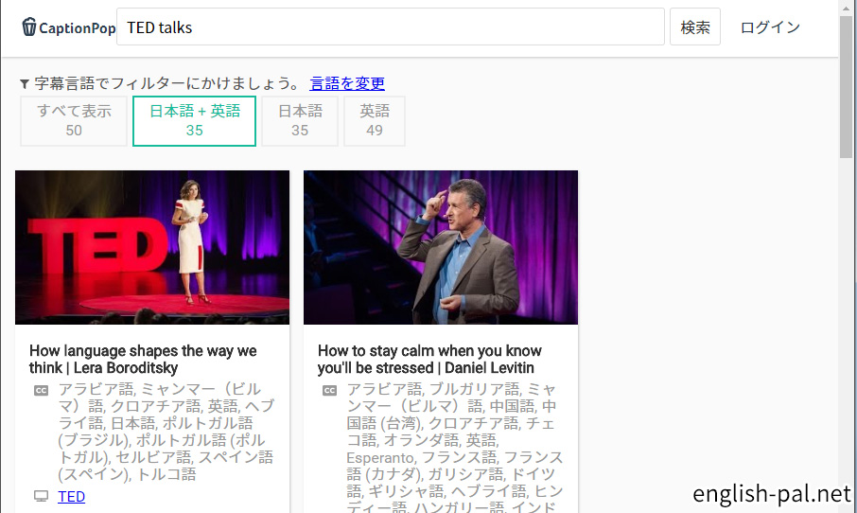Click the TED talks search field

[x=391, y=27]
